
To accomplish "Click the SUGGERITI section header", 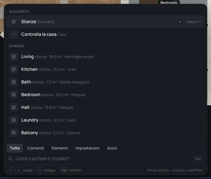I will click(19, 11).
